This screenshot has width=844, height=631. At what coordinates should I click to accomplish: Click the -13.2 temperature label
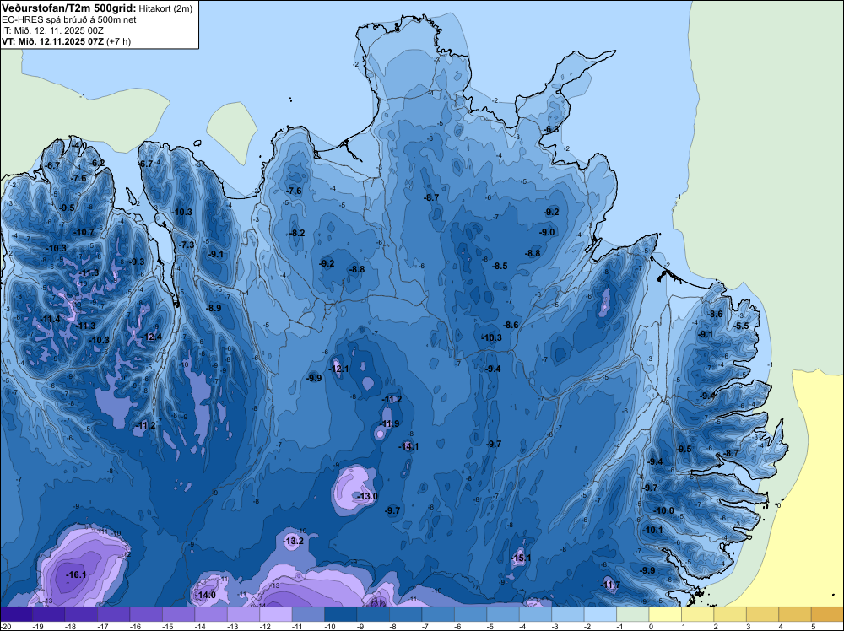pos(294,541)
